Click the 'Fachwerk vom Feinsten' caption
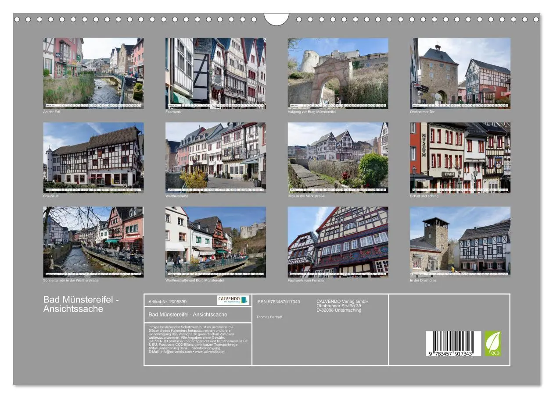 [307, 280]
